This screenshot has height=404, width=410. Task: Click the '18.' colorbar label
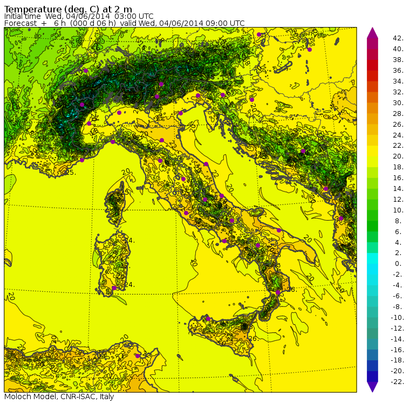pyautogui.click(x=398, y=167)
